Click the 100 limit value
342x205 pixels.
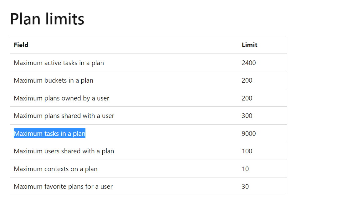point(247,151)
